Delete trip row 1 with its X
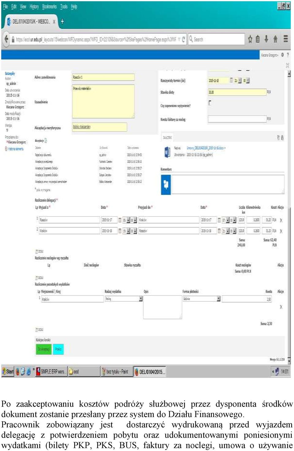Screen dimensions: 294x451 coord(281,220)
